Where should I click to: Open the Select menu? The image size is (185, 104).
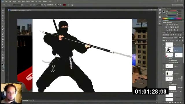coord(28,2)
